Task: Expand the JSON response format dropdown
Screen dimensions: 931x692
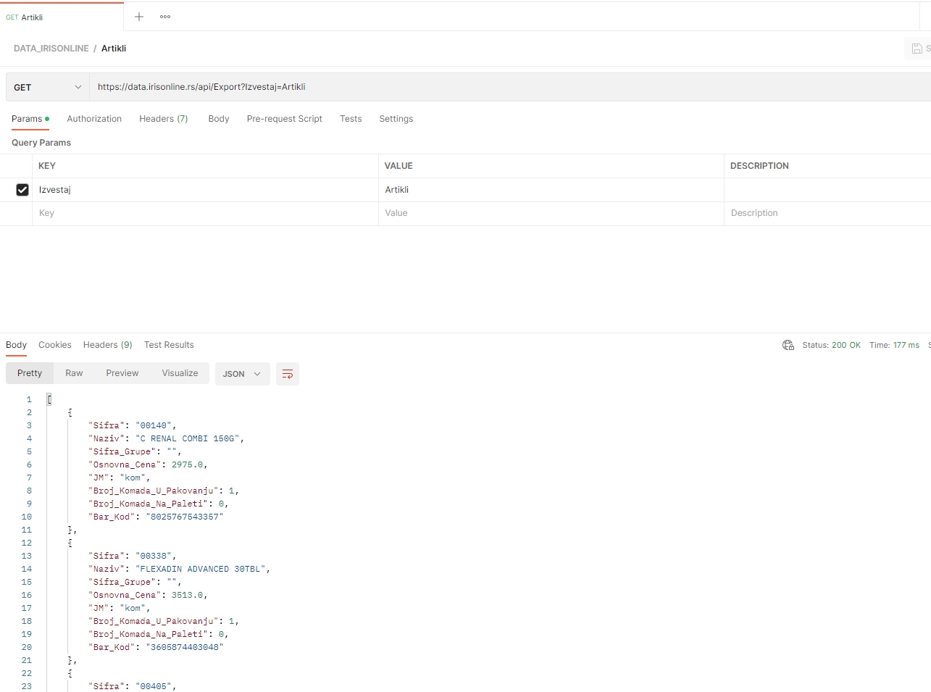Action: point(242,374)
